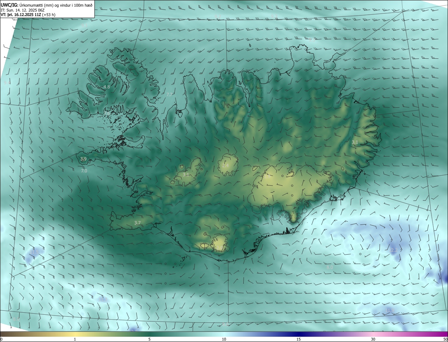Click the 15 tick label on the color scale
The width and height of the screenshot is (448, 342).
click(299, 339)
